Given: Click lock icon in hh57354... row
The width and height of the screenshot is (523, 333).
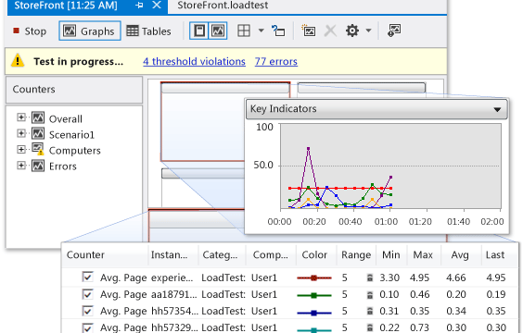Looking at the screenshot, I should point(370,311).
